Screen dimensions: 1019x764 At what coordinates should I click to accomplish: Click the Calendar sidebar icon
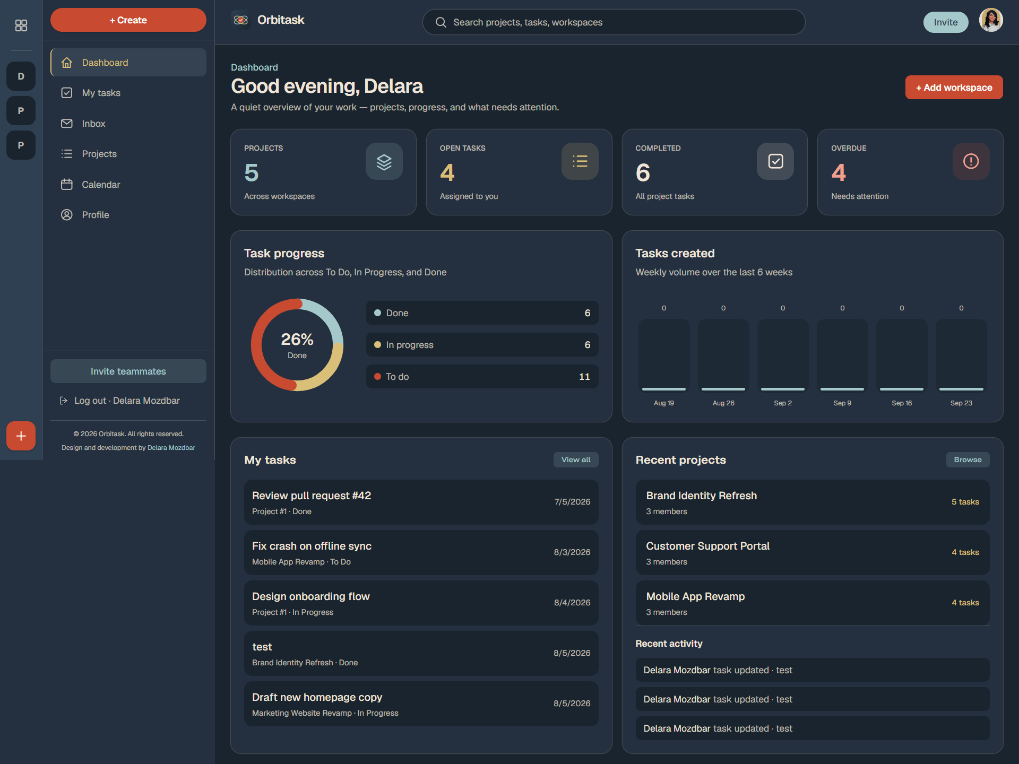point(67,185)
